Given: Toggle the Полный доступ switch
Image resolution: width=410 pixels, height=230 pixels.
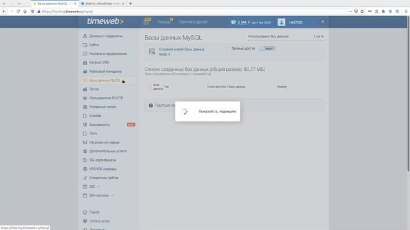Looking at the screenshot, I should [267, 49].
